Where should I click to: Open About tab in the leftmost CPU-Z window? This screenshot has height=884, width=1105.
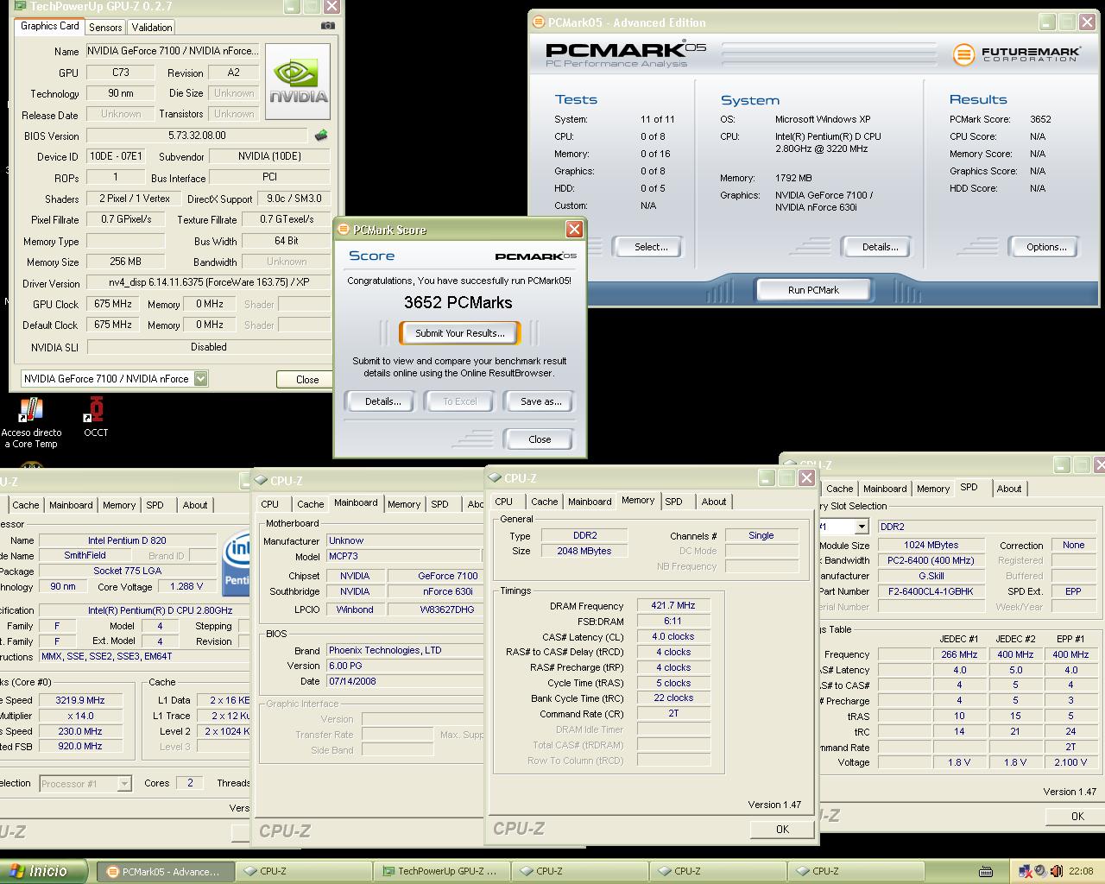coord(194,505)
